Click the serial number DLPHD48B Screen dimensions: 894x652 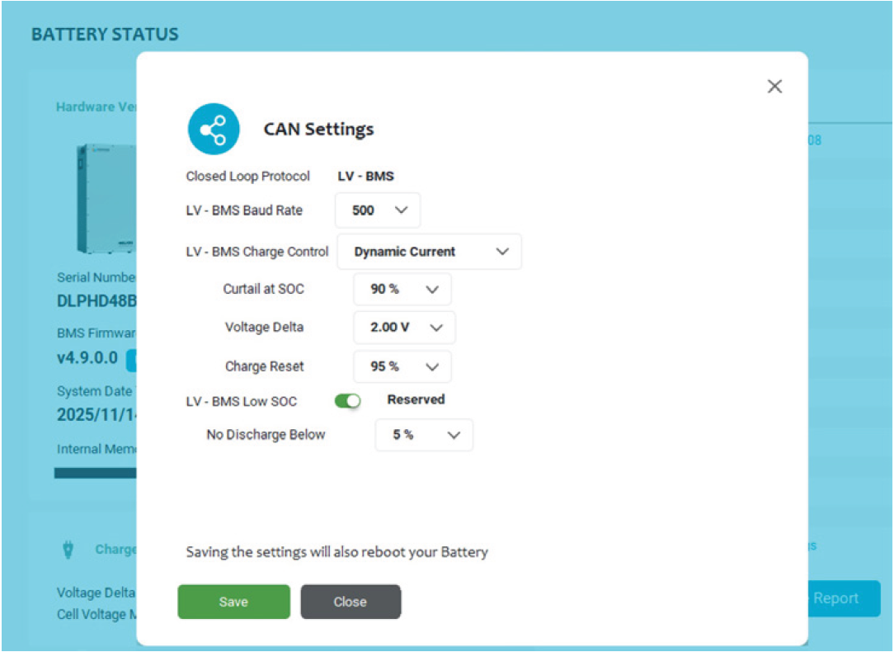(96, 300)
